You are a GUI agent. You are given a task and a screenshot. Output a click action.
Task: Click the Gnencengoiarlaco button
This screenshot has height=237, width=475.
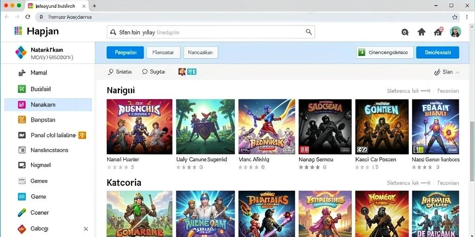(385, 52)
